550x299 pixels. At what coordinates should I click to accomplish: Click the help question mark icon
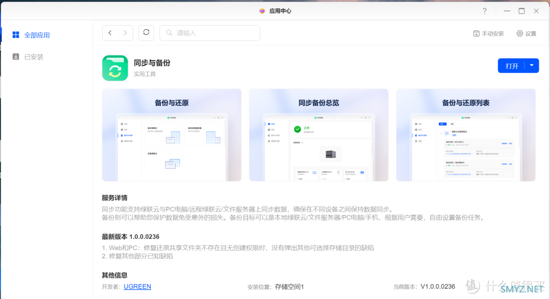point(484,11)
